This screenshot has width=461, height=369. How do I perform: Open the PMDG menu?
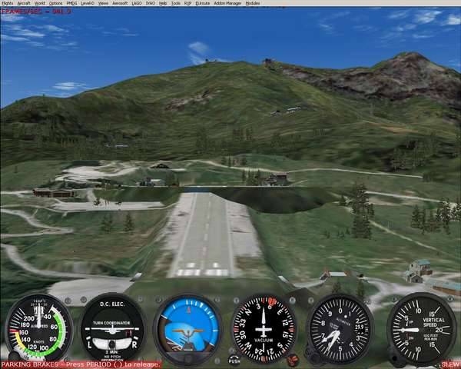(x=71, y=3)
